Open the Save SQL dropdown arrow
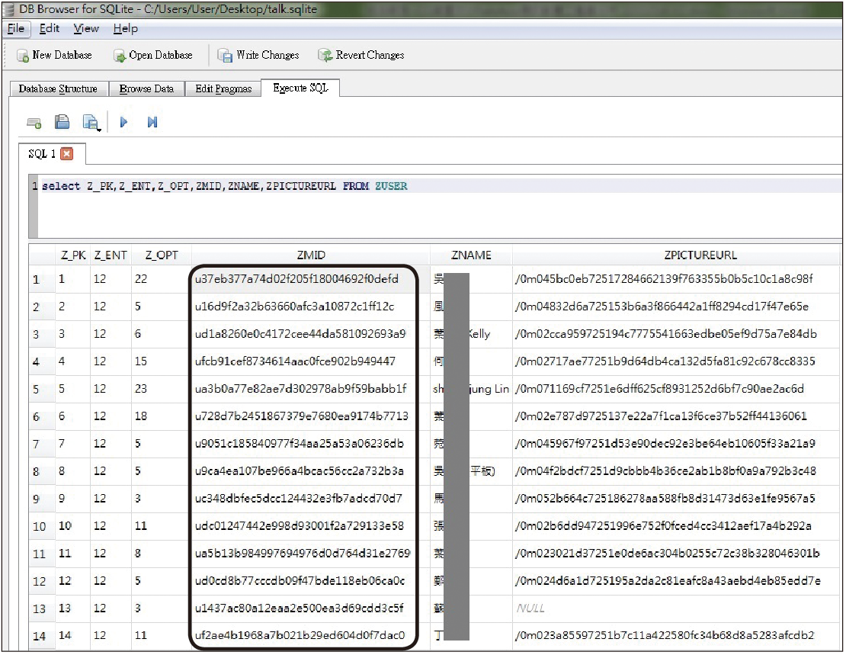846x655 pixels. tap(99, 129)
